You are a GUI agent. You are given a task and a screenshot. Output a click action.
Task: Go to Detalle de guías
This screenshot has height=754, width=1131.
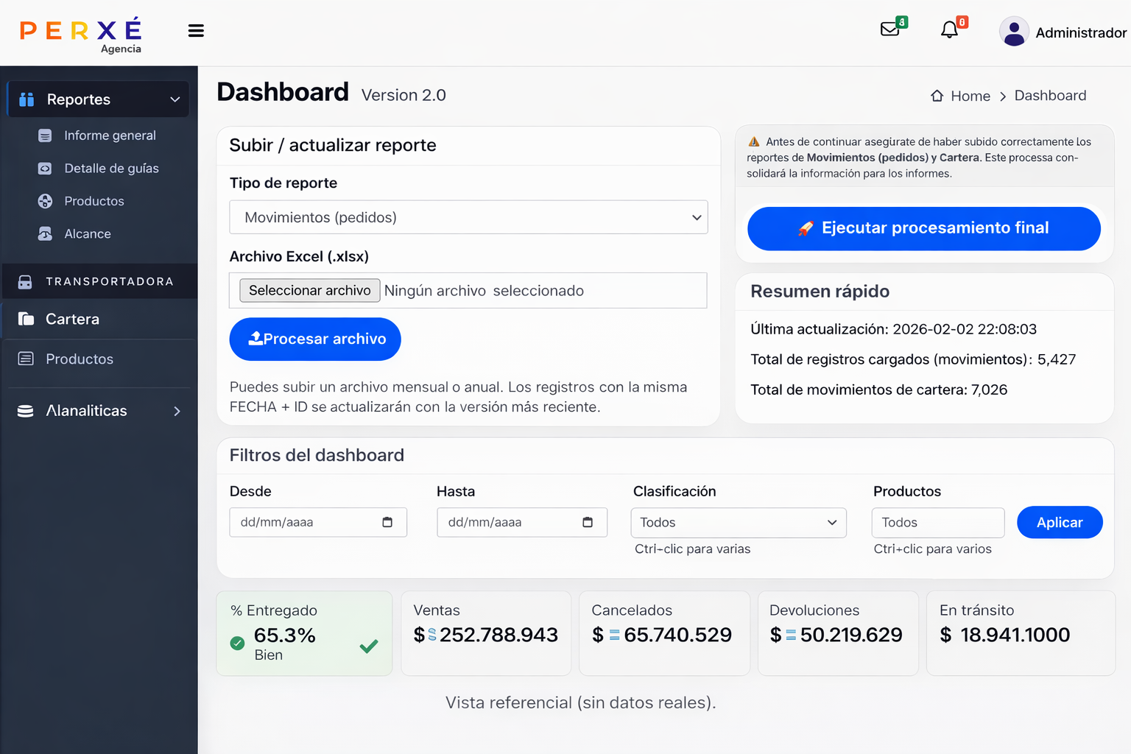[111, 168]
